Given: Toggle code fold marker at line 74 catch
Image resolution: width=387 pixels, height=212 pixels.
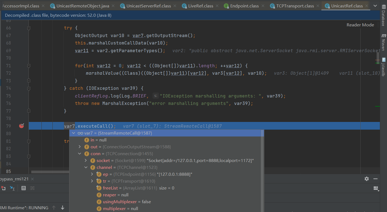Looking at the screenshot, I should pos(29,88).
